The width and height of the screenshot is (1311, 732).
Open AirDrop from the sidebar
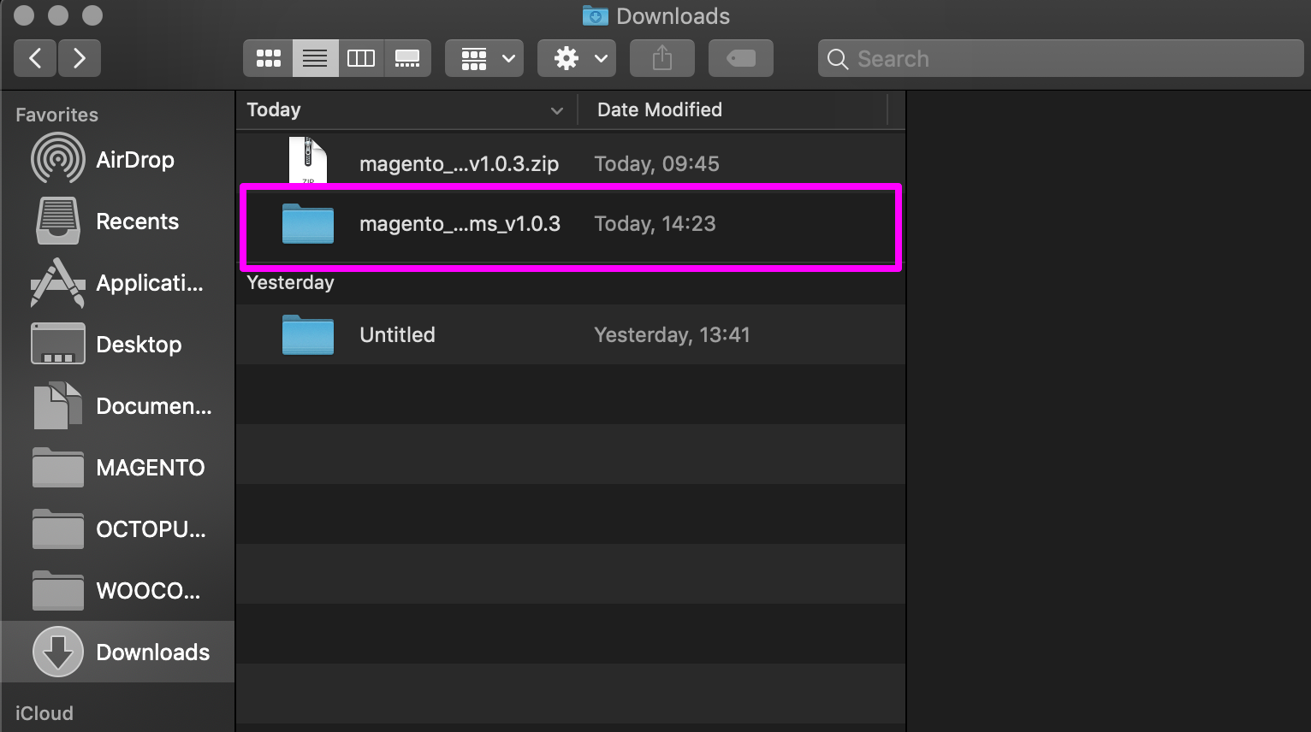(118, 160)
